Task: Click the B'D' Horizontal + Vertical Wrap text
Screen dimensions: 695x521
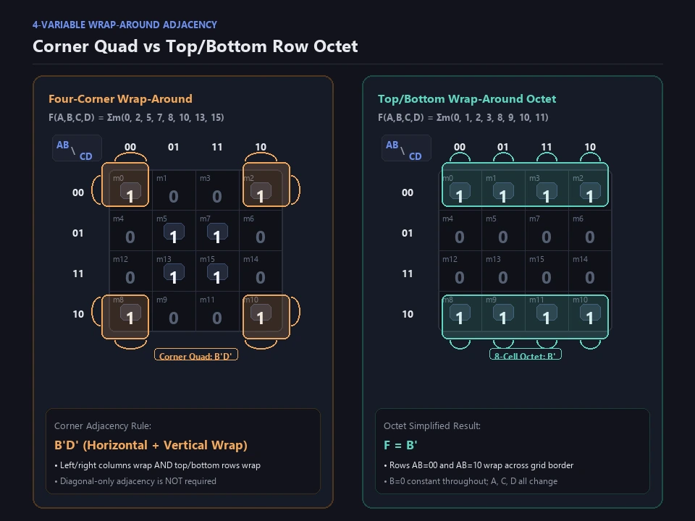Action: [x=151, y=445]
